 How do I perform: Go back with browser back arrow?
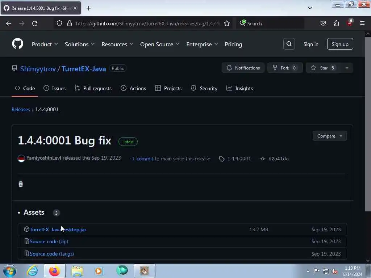[x=9, y=24]
